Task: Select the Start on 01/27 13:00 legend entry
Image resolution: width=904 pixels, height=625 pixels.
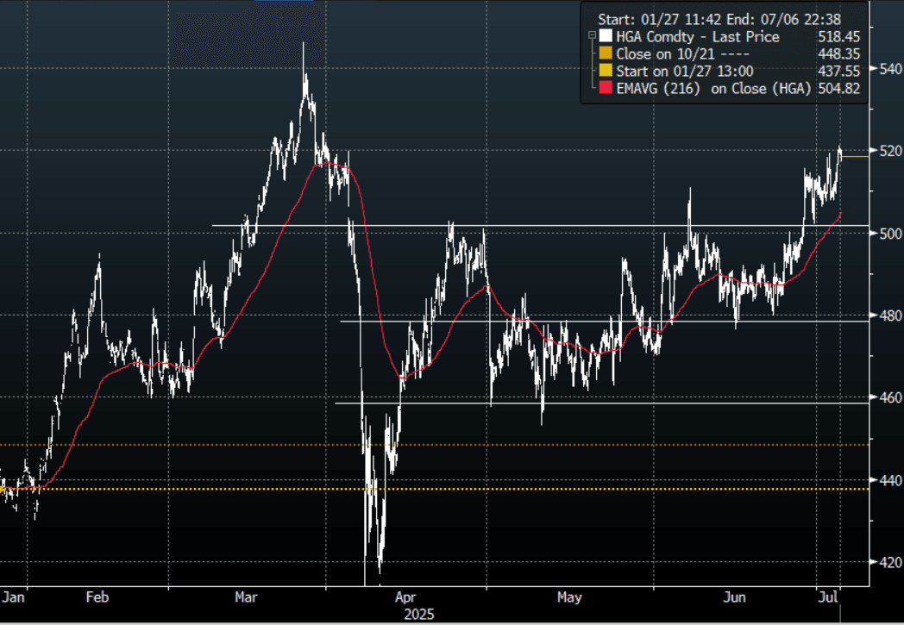Action: [686, 71]
